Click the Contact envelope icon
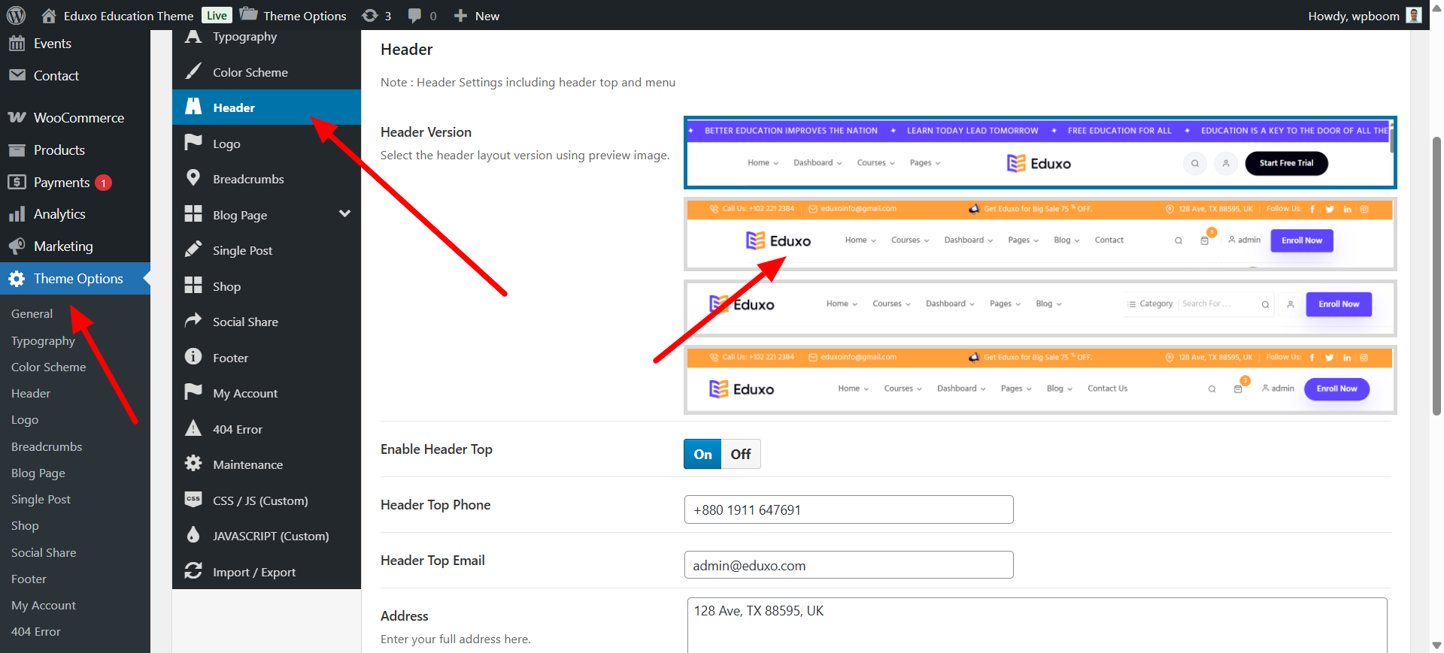Screen dimensions: 1444x653 pyautogui.click(x=17, y=75)
